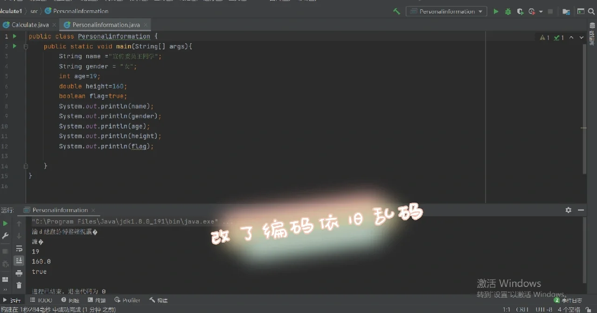Screen dimensions: 597x313
Task: Open the Profiler tool window
Action: 127,300
